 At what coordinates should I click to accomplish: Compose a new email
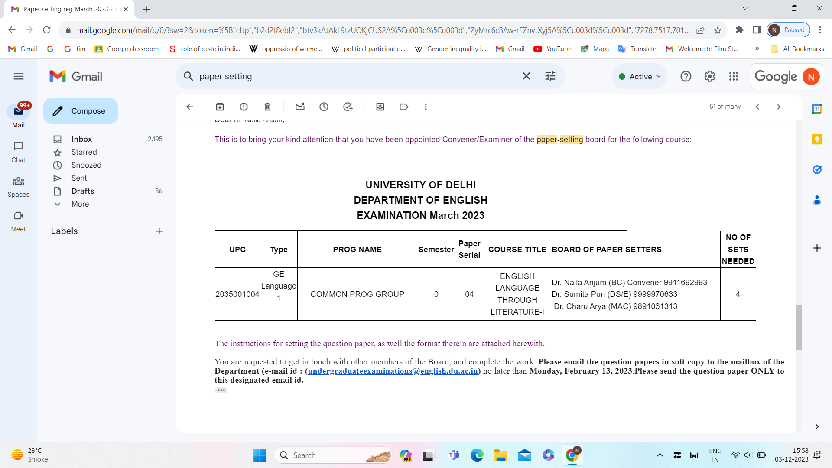(81, 111)
